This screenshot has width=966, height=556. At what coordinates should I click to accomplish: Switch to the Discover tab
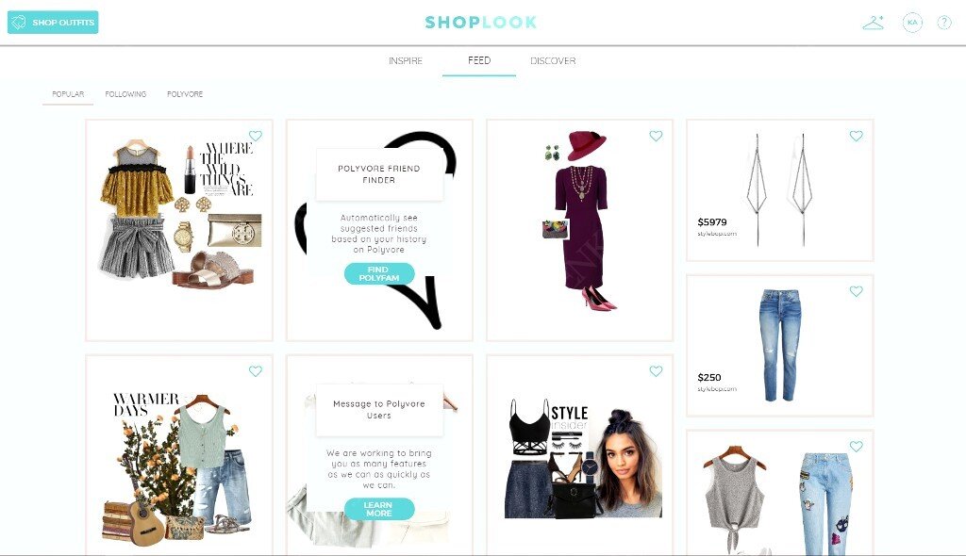click(x=553, y=60)
